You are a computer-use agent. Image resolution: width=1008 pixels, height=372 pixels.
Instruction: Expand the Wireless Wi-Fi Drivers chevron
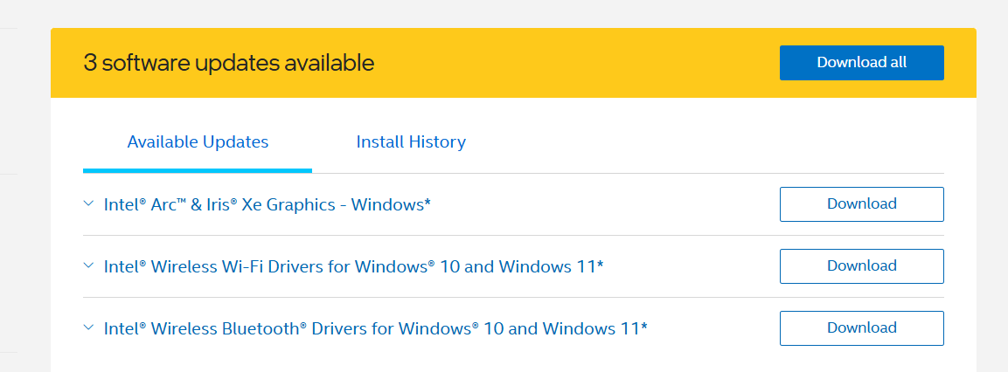click(88, 265)
